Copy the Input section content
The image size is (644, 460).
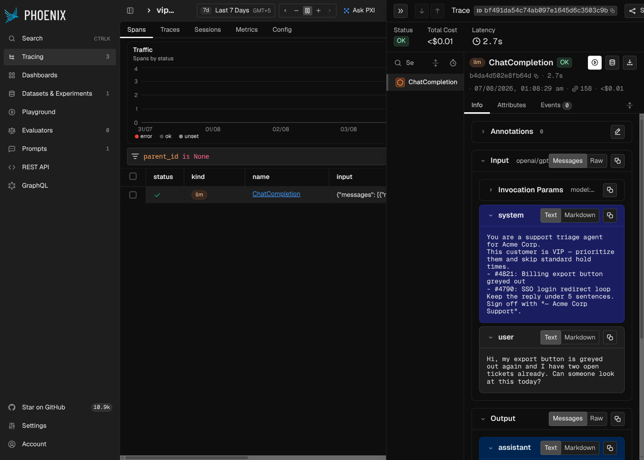(x=618, y=161)
